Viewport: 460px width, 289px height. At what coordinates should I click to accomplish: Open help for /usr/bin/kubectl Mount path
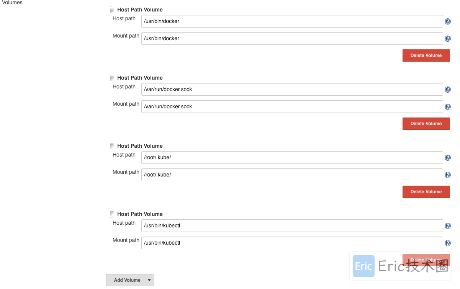tap(448, 243)
